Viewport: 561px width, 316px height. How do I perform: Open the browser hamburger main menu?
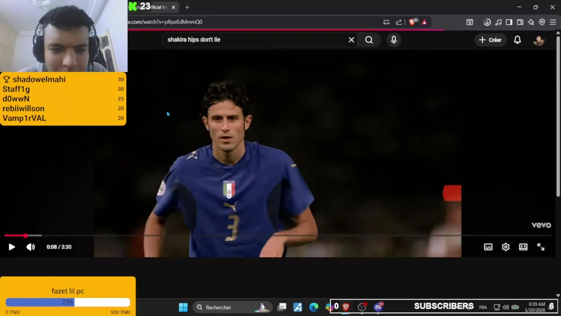point(553,22)
